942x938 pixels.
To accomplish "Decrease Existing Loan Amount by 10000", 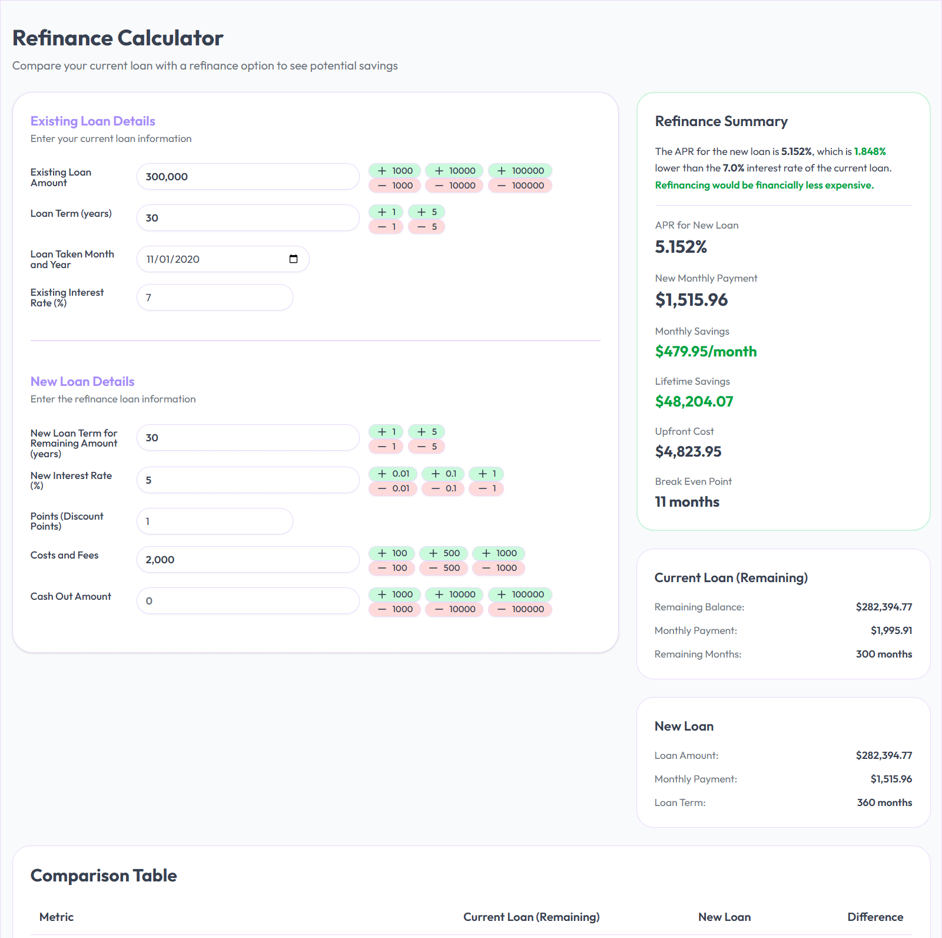I will click(x=454, y=185).
